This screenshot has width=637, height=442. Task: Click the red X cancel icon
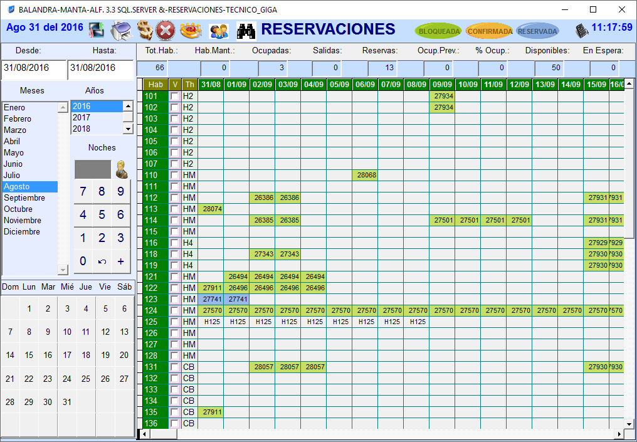(x=166, y=30)
